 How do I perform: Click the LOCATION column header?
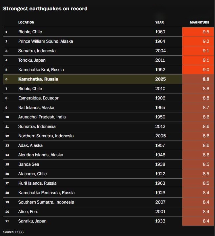[x=26, y=22]
